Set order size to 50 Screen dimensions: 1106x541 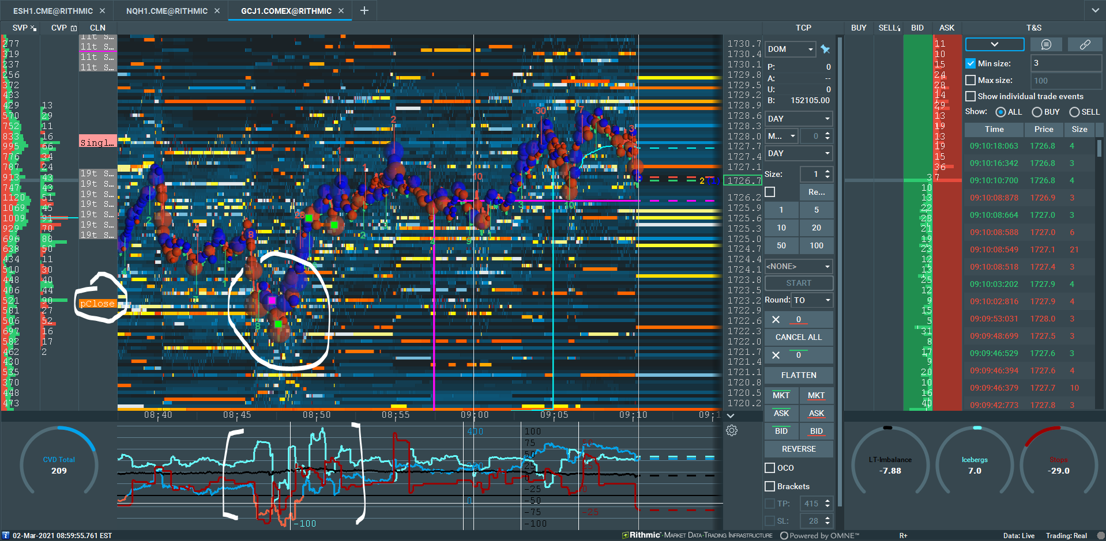coord(781,245)
